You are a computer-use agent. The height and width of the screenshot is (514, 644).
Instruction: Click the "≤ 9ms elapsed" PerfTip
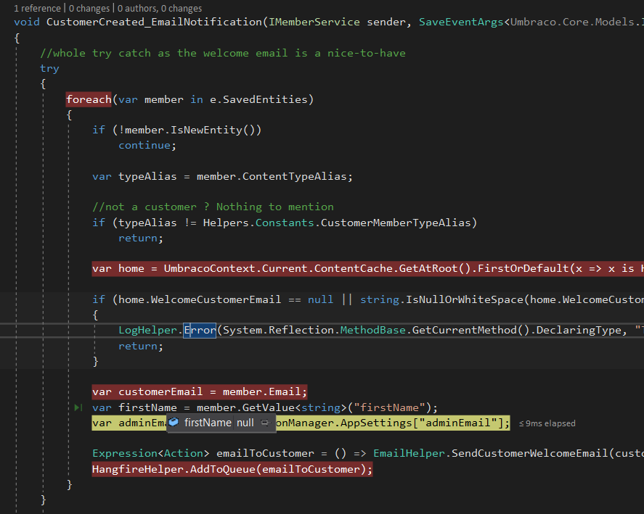coord(547,423)
